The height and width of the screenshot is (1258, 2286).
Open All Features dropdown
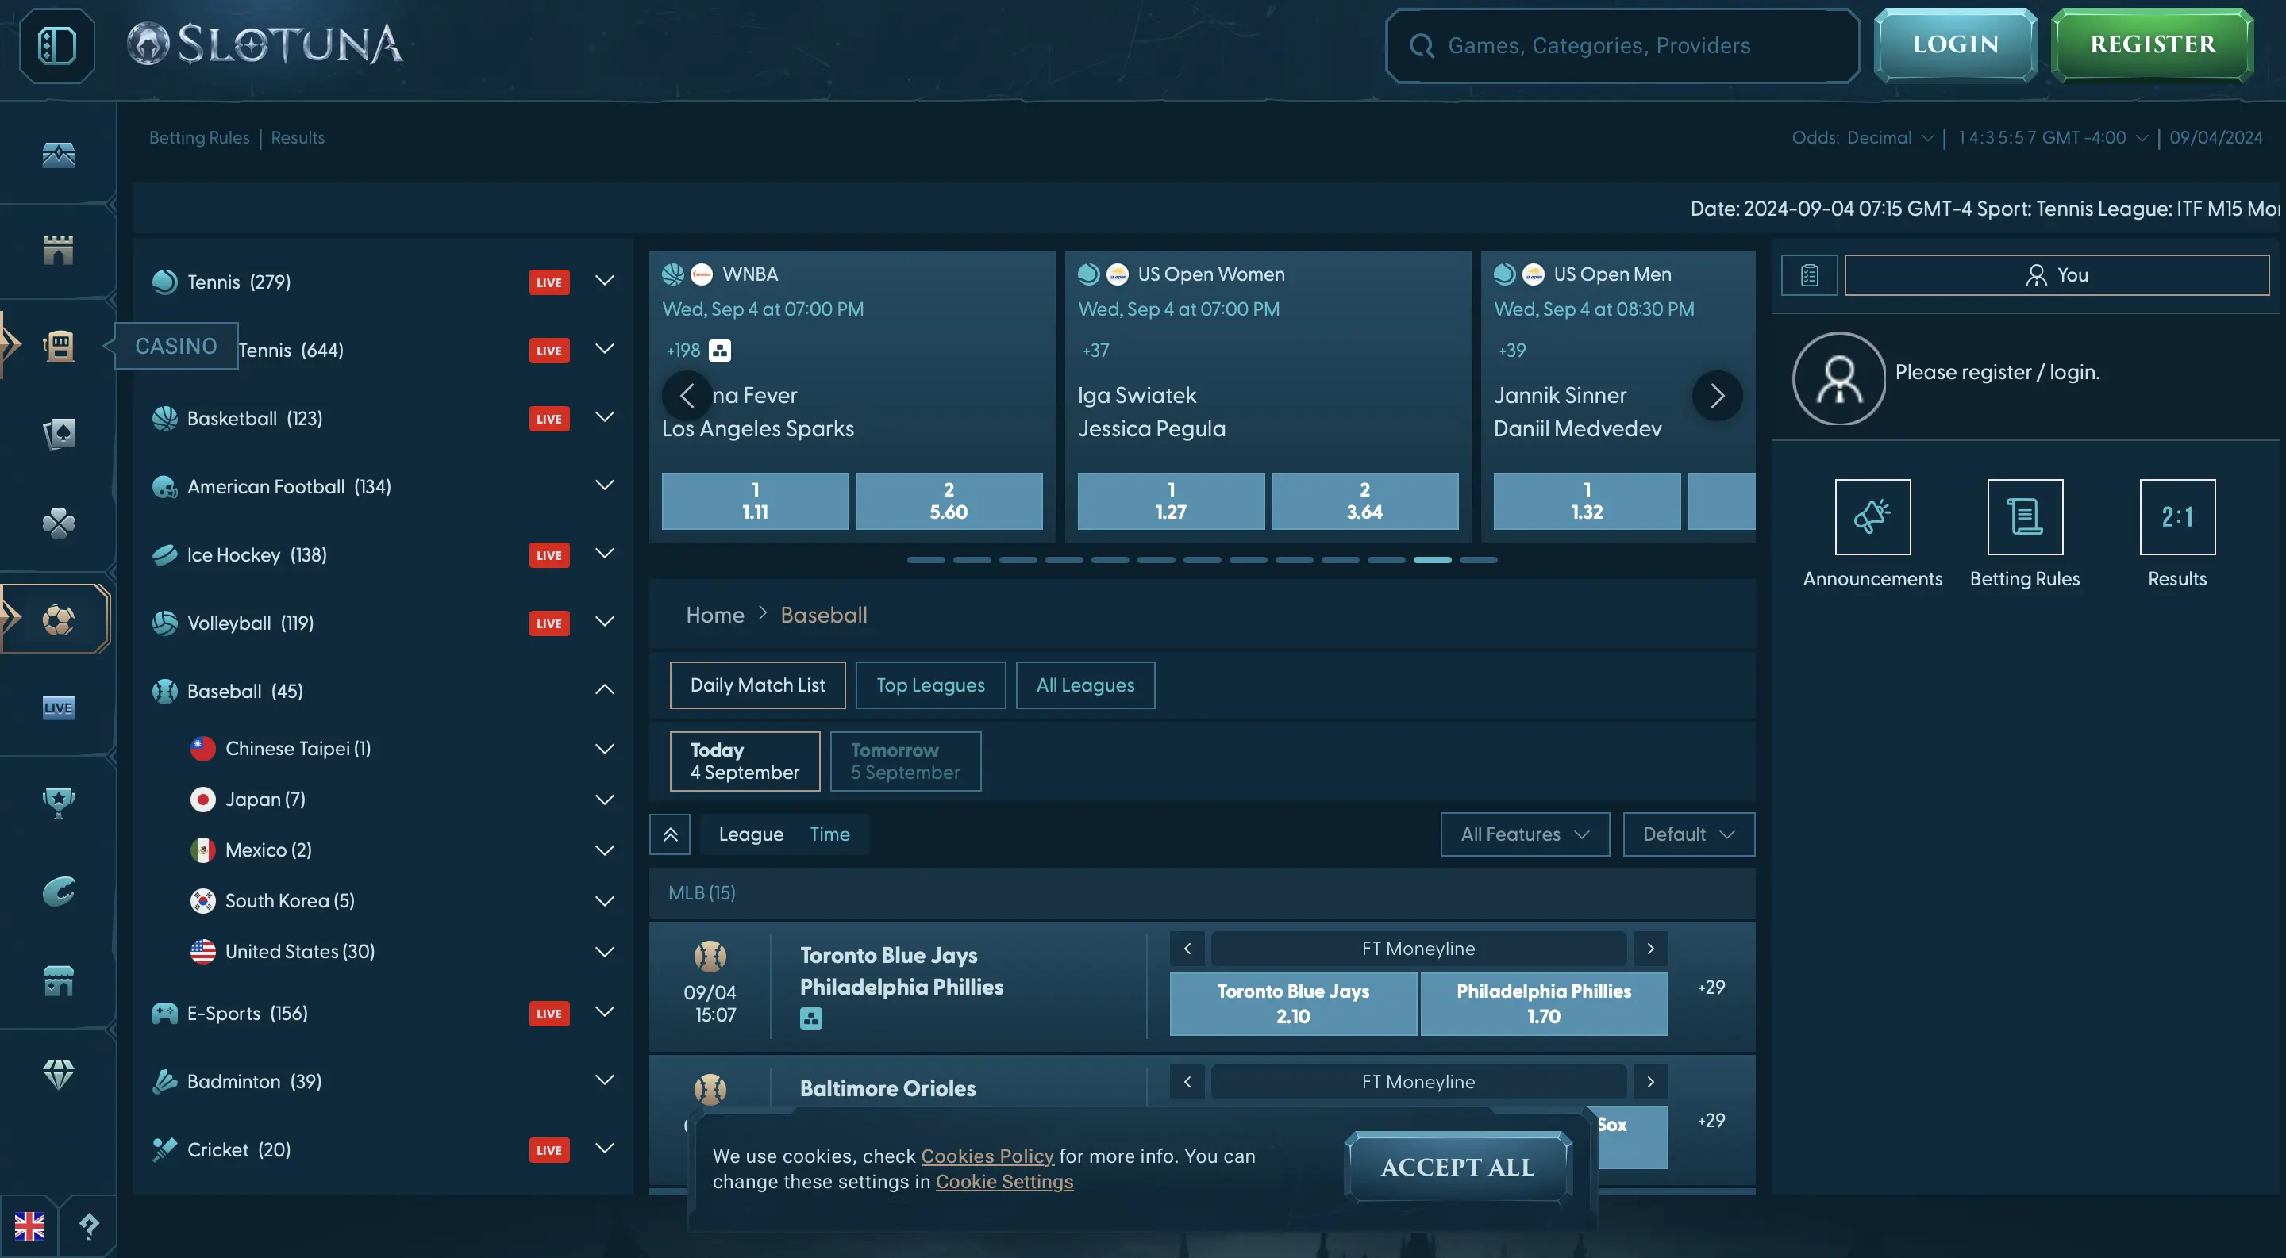(1525, 834)
